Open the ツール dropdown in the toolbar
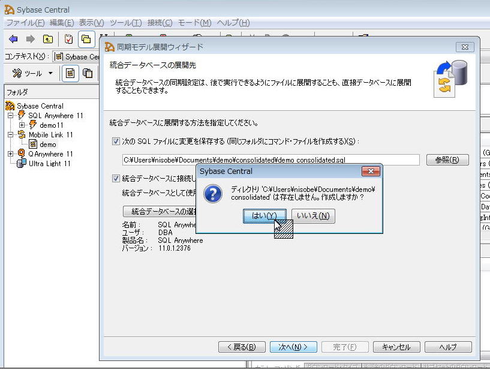 (33, 73)
